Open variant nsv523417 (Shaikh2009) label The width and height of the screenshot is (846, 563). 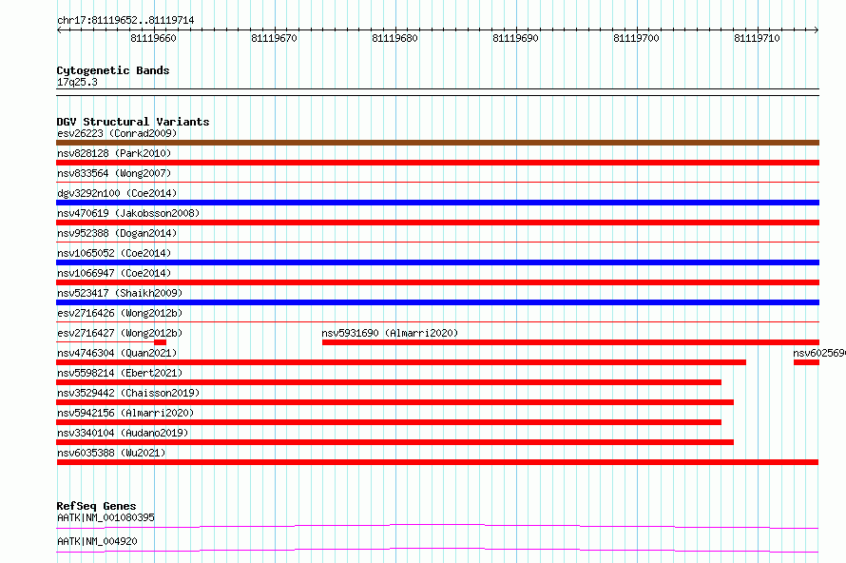tap(120, 293)
